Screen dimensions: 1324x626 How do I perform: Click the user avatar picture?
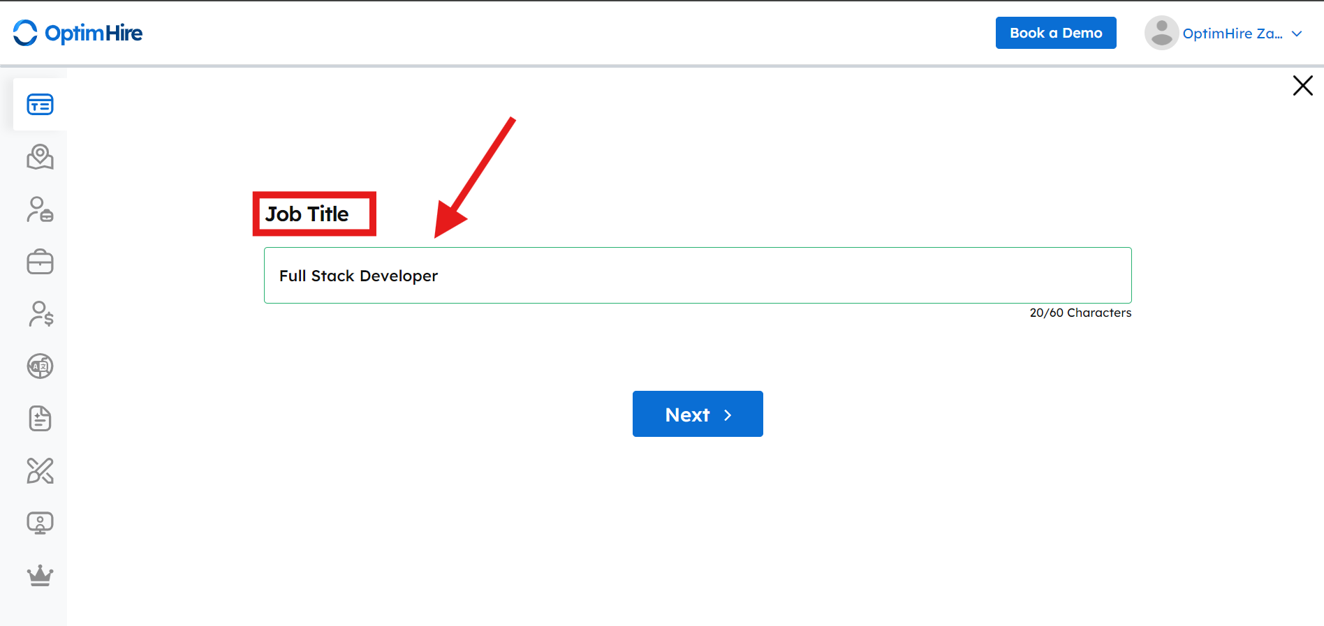1161,33
